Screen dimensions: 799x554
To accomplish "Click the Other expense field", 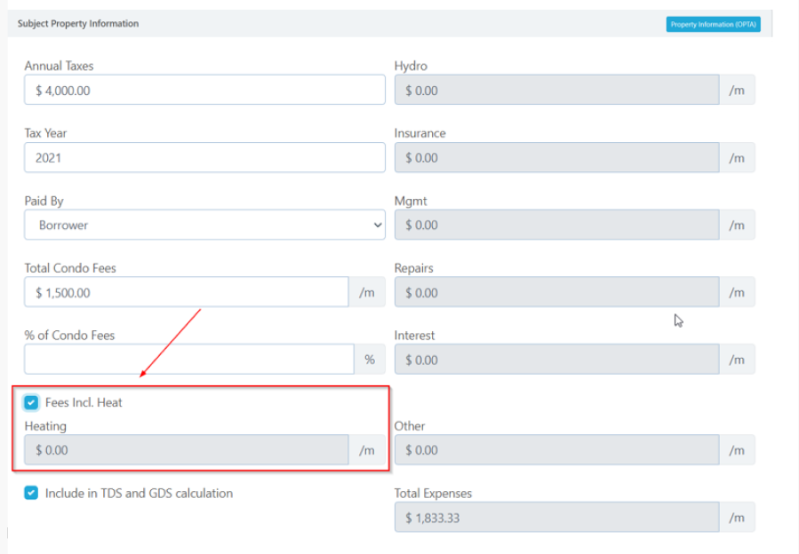I will point(556,450).
